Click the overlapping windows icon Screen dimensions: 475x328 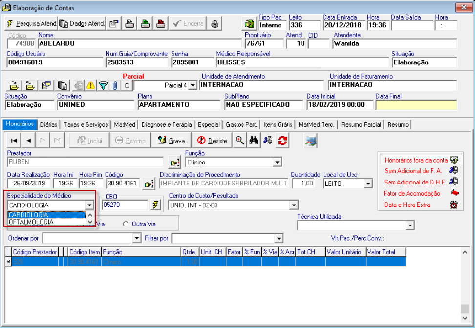(46, 85)
